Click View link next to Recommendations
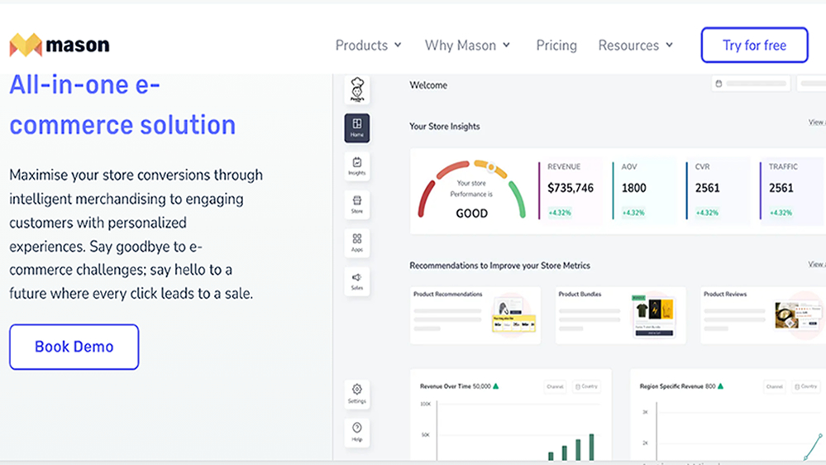Viewport: 826px width, 465px height. [x=817, y=264]
